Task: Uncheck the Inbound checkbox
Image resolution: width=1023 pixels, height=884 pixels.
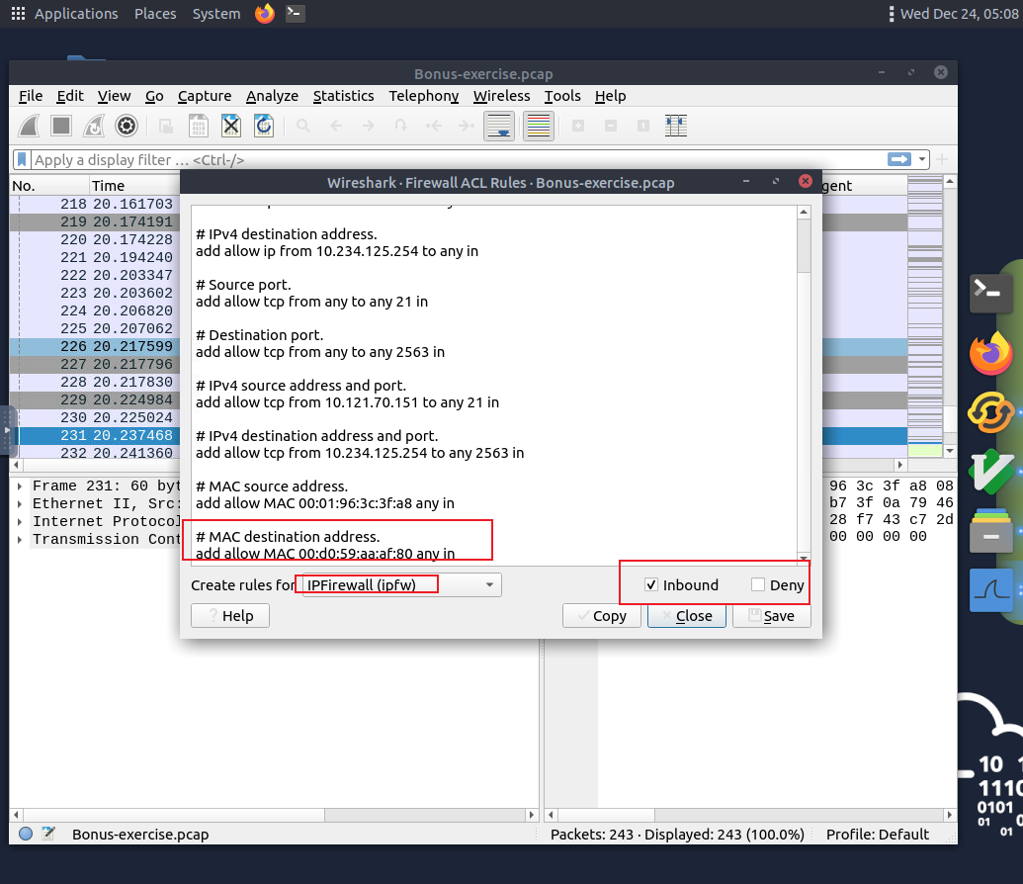Action: coord(651,584)
